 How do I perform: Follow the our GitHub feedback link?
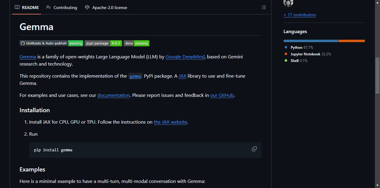click(222, 95)
